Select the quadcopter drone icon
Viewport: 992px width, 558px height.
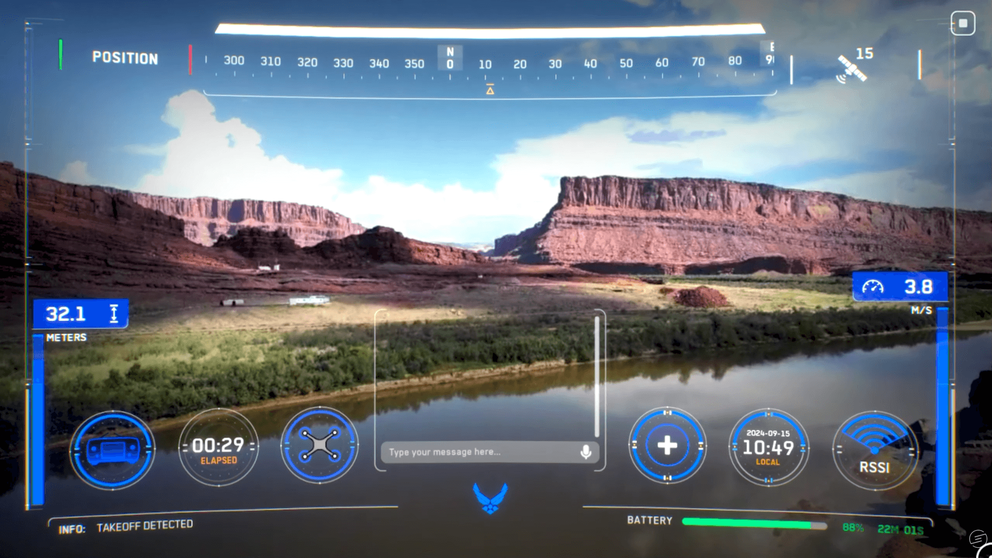tap(319, 445)
